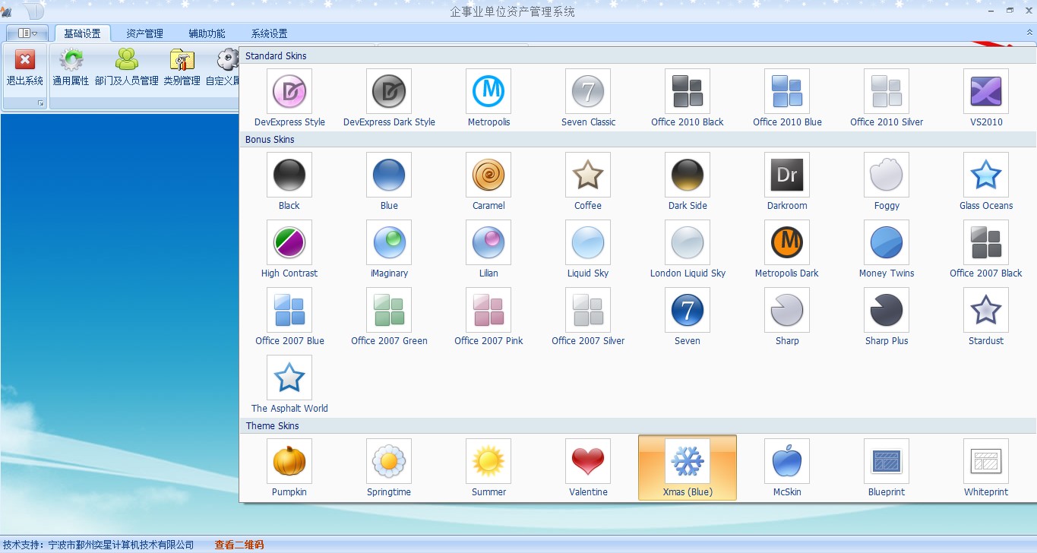The width and height of the screenshot is (1037, 553).
Task: Apply the Caramel skin
Action: pyautogui.click(x=488, y=182)
